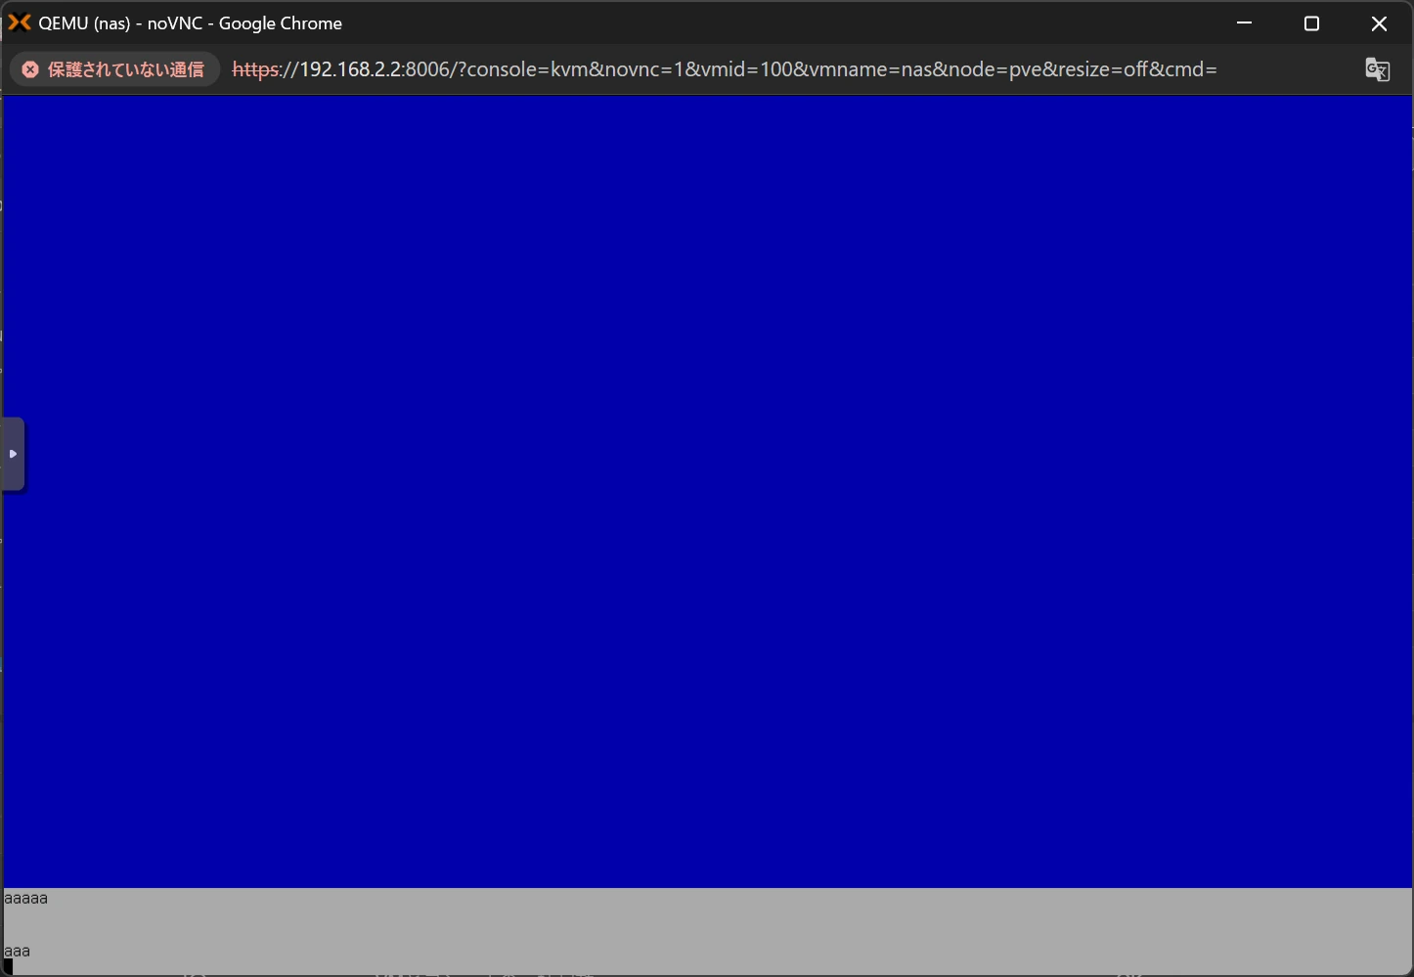Maximize the noVNC Chrome window
The height and width of the screenshot is (977, 1414).
pyautogui.click(x=1311, y=22)
